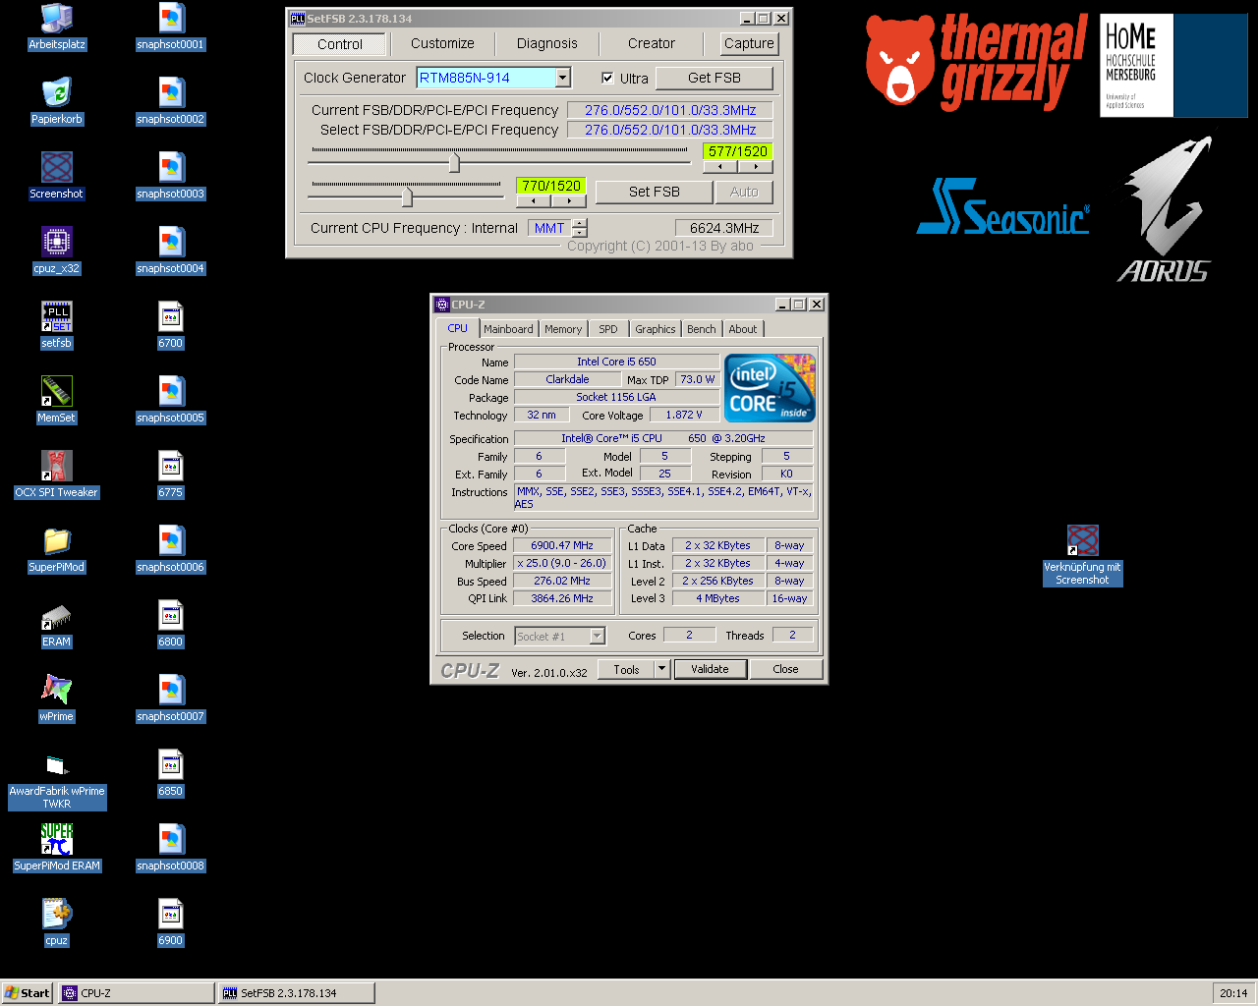Open the About tab in CPU-Z
Viewport: 1258px width, 1006px height.
point(743,329)
